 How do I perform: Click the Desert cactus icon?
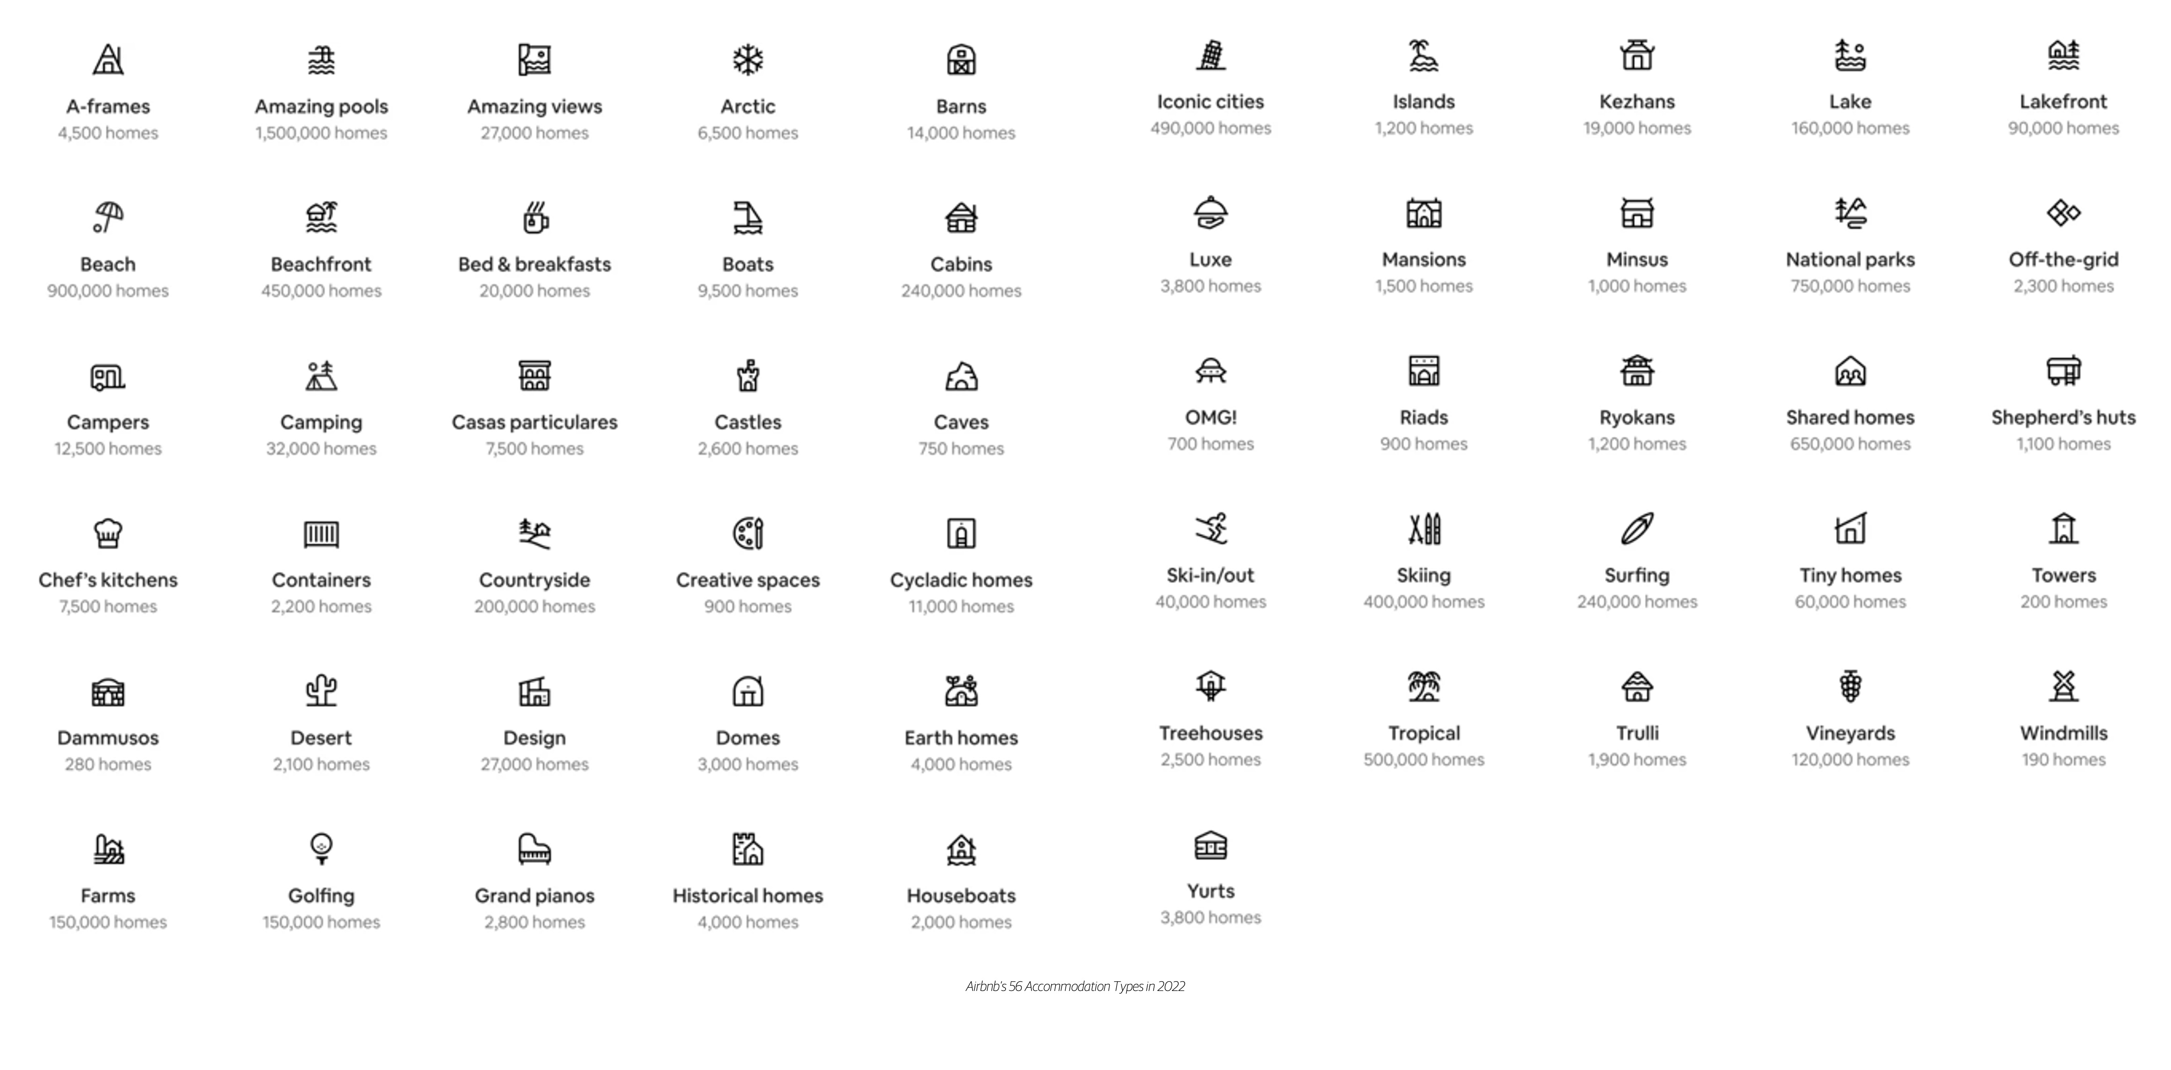(x=321, y=690)
